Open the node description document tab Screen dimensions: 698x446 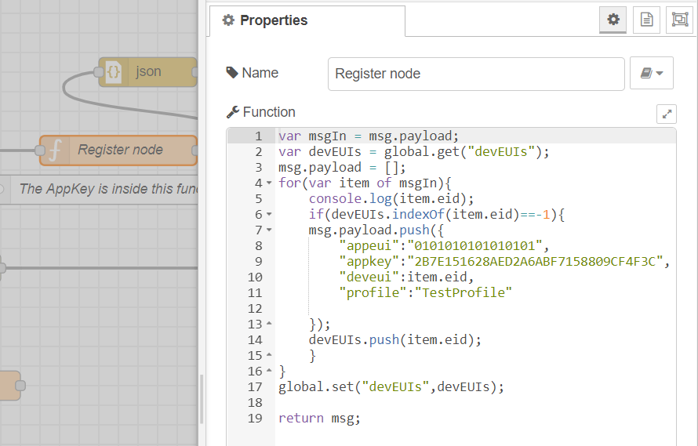(646, 20)
